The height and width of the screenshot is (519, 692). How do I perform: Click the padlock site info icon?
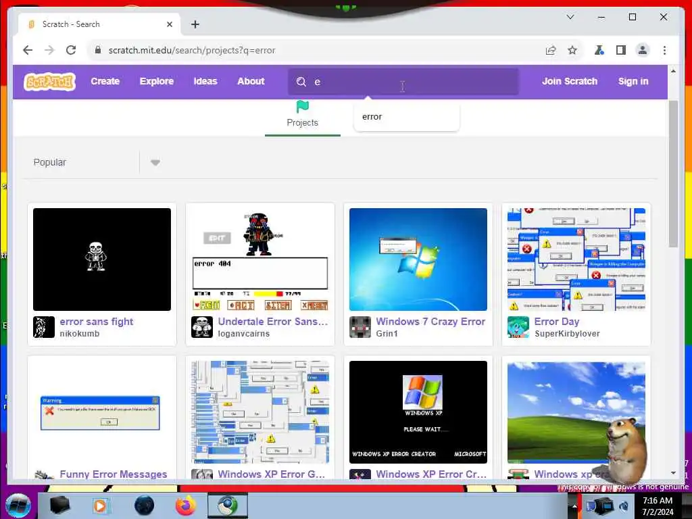tap(97, 50)
